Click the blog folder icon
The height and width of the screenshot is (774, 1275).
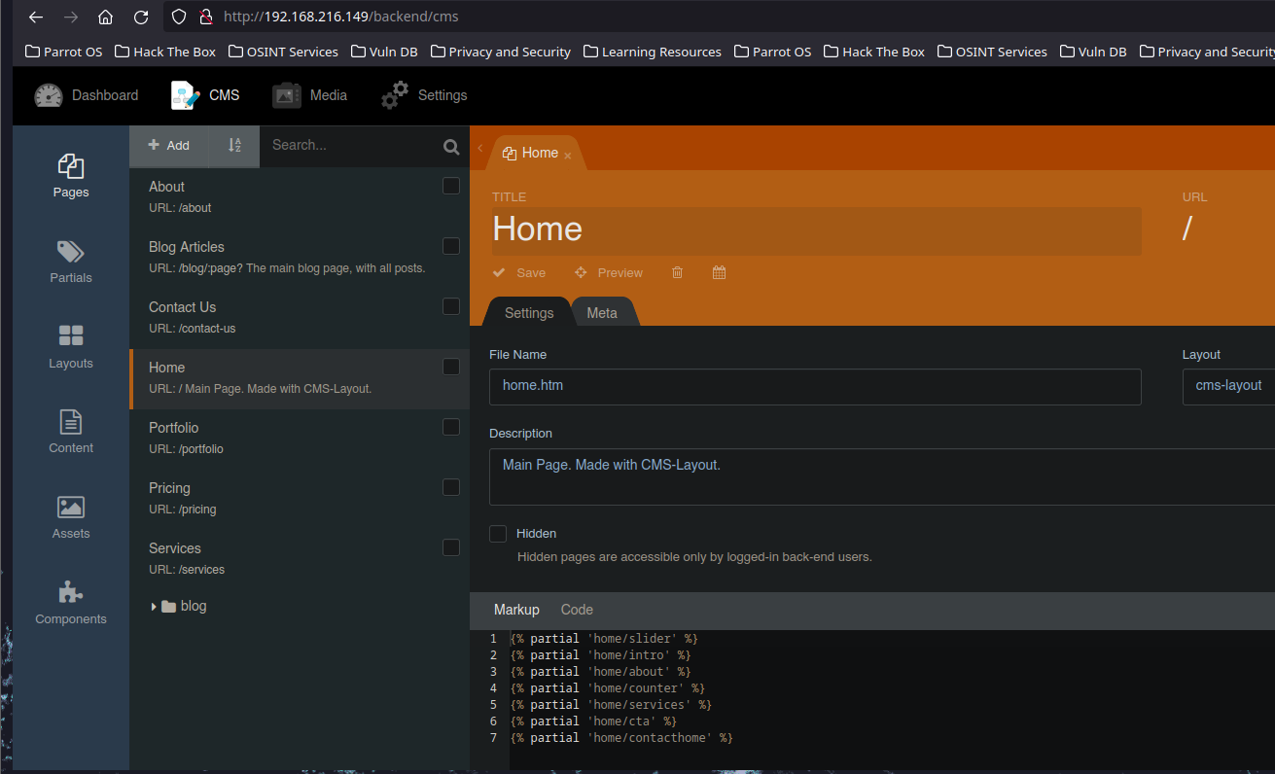(x=169, y=607)
